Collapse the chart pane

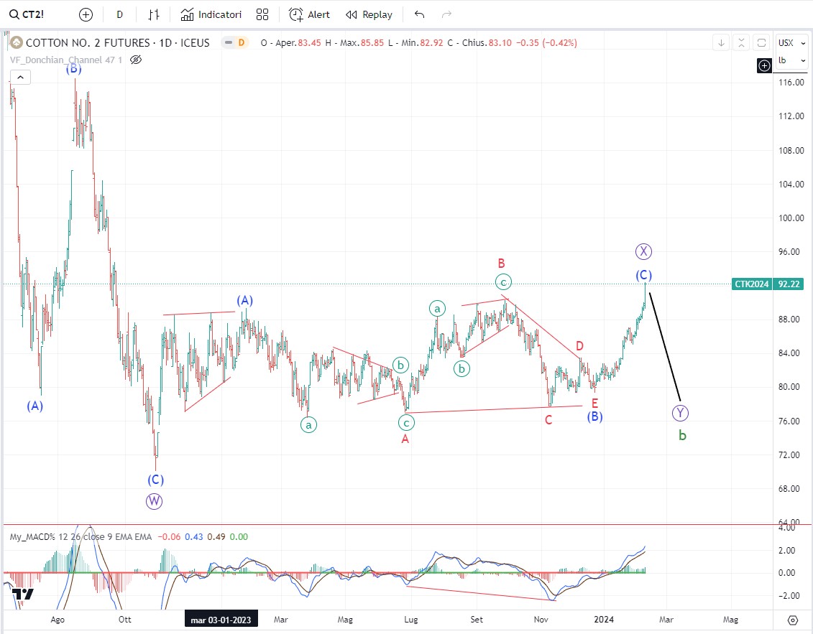click(x=741, y=42)
